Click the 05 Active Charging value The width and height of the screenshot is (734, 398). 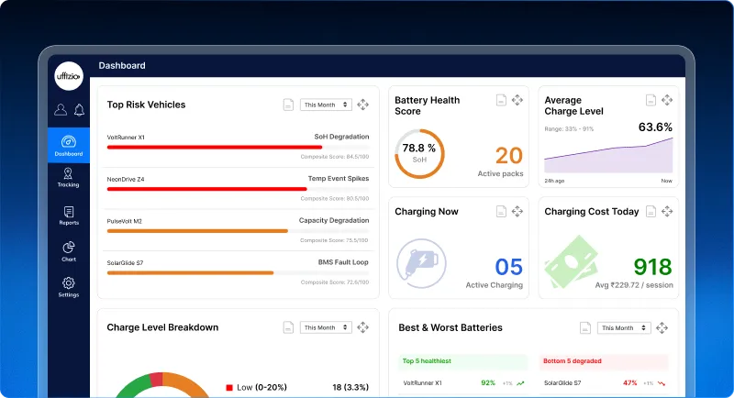pos(509,267)
